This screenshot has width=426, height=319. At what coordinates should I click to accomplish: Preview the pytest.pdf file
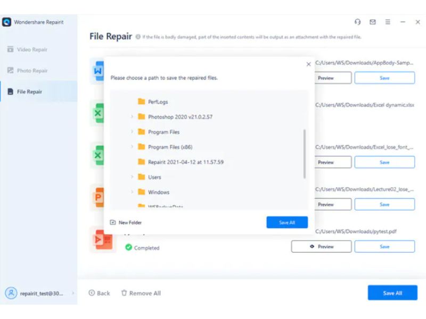click(x=322, y=247)
